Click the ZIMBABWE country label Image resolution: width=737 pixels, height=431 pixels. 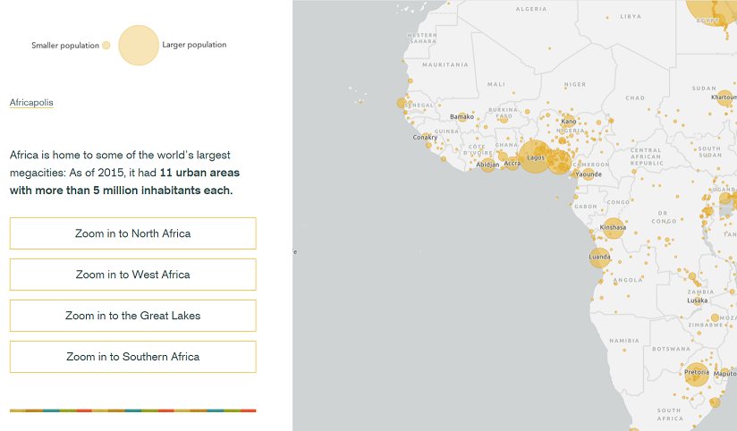coord(706,325)
